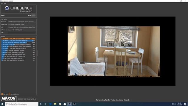This screenshot has width=188, height=106.
Task: Click the Processor field showing AMD Ryzen Threadripper
Action: point(22,22)
